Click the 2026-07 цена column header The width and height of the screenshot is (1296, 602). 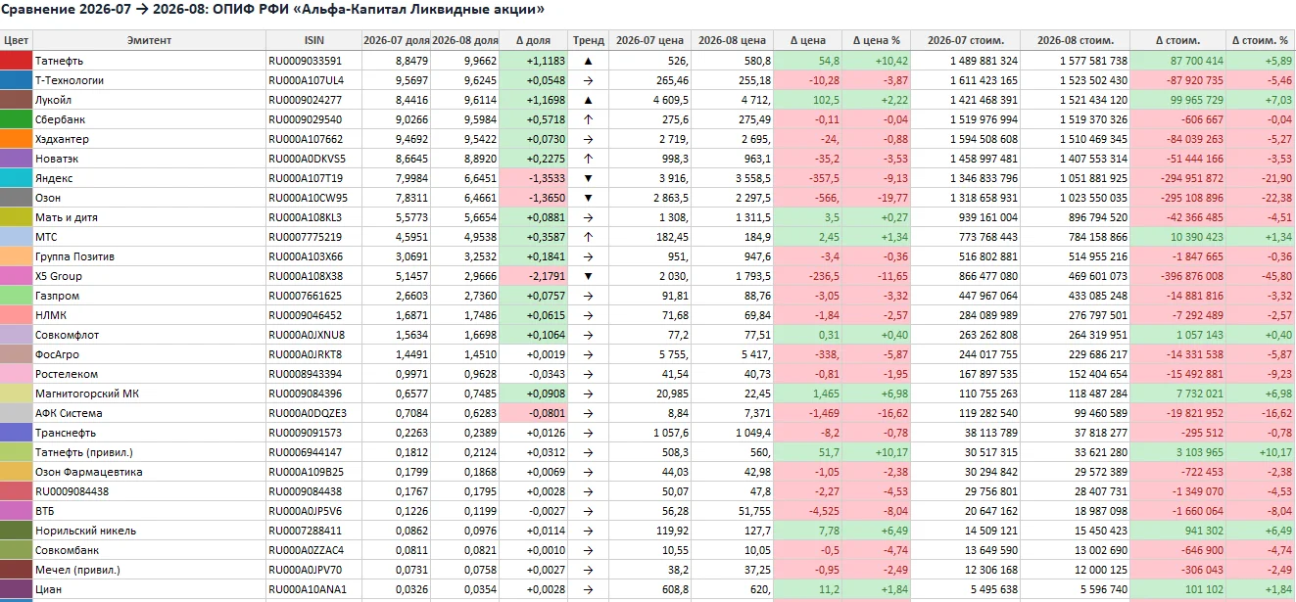[x=648, y=40]
